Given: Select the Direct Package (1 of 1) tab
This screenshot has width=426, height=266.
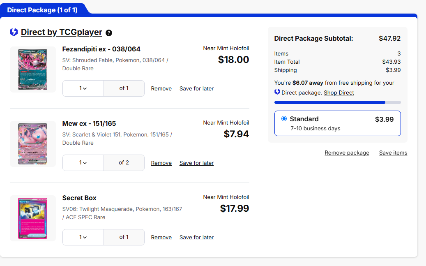Looking at the screenshot, I should click(x=42, y=10).
